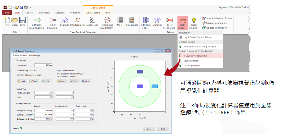Switch to the Tools ribbon tab
This screenshot has height=135, width=283.
(x=108, y=13)
